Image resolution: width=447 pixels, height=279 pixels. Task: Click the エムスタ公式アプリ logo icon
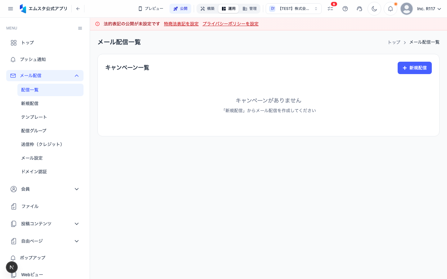point(23,9)
